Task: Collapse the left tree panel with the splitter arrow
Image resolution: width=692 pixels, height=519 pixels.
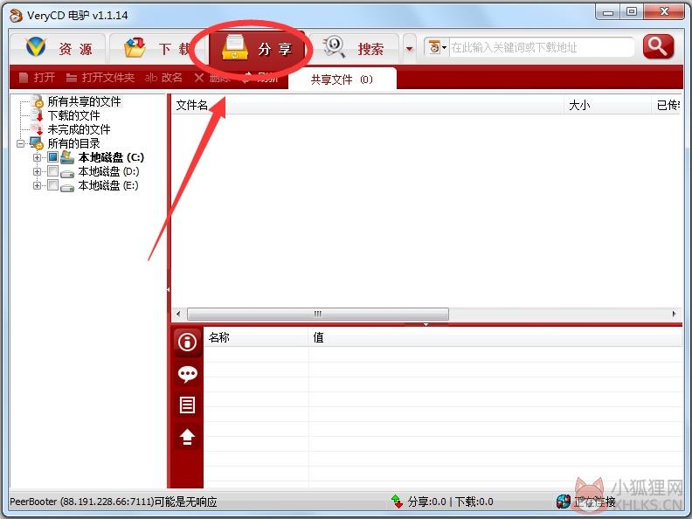Action: point(169,289)
